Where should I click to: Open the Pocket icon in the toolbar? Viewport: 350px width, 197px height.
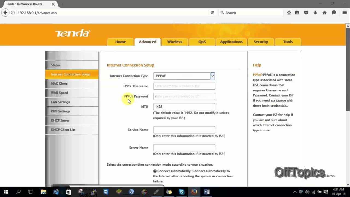(306, 13)
